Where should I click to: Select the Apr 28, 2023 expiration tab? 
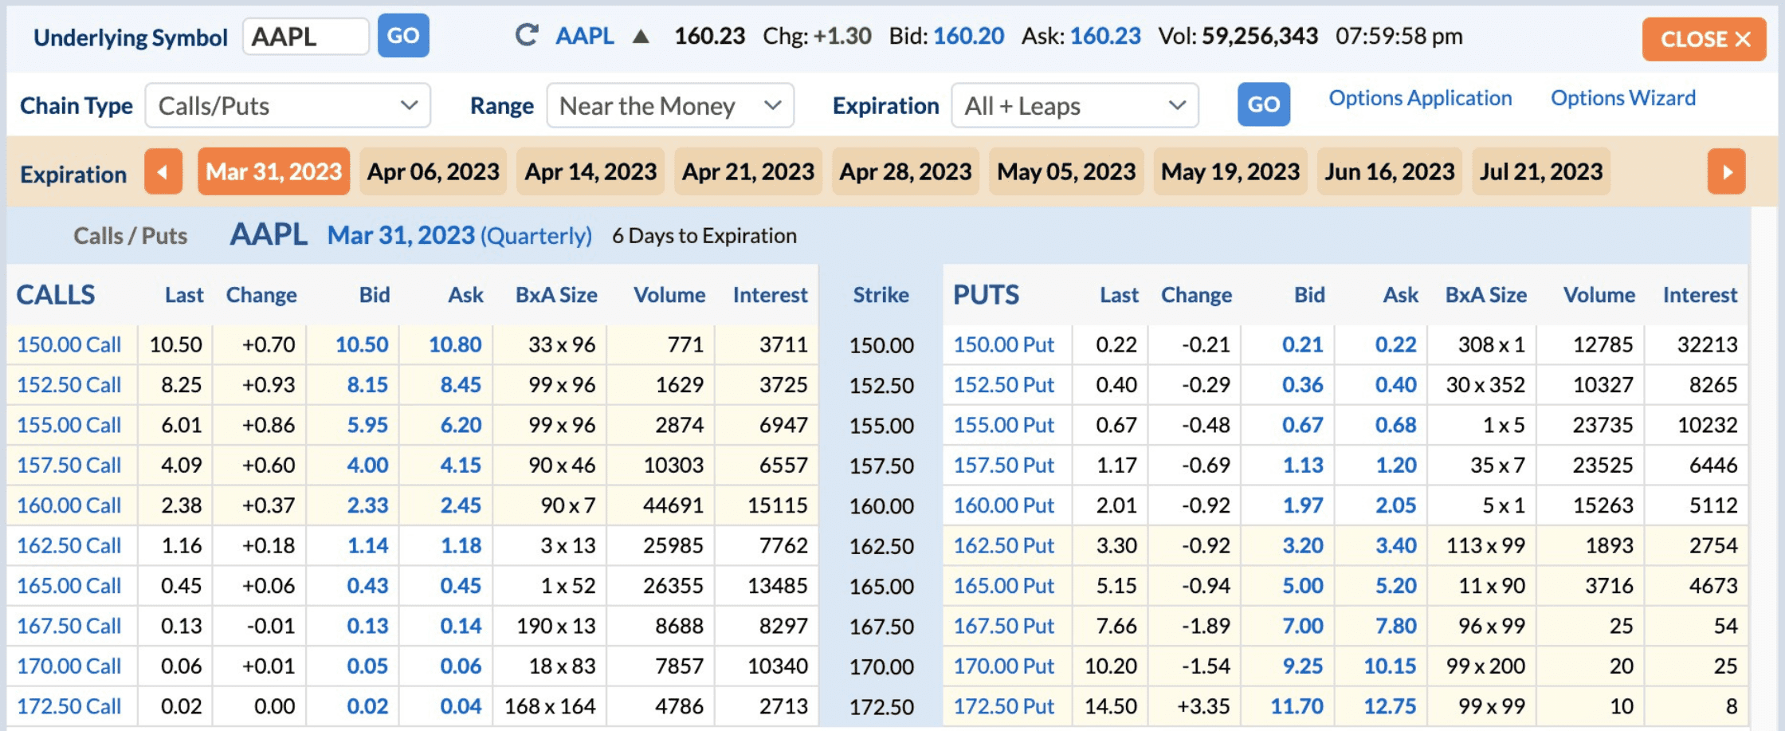pyautogui.click(x=905, y=171)
